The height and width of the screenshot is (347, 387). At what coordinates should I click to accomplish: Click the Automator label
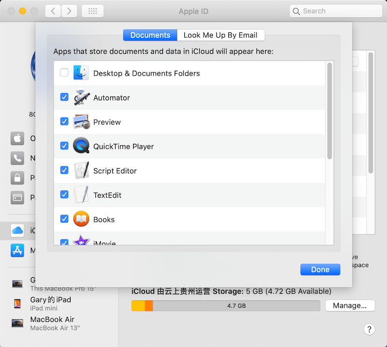(112, 98)
